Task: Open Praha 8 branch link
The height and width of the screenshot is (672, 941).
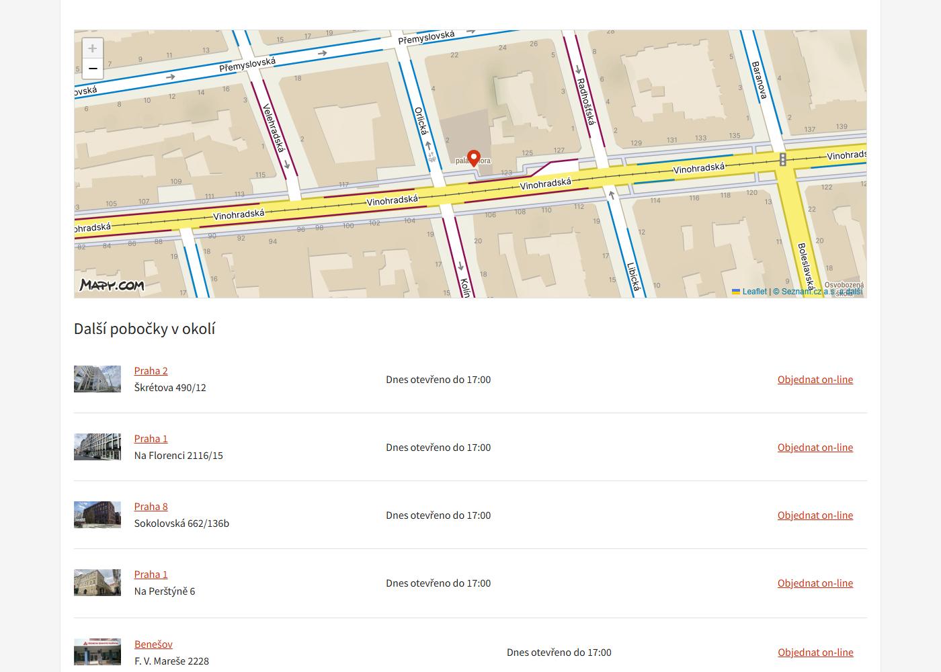Action: (x=151, y=506)
